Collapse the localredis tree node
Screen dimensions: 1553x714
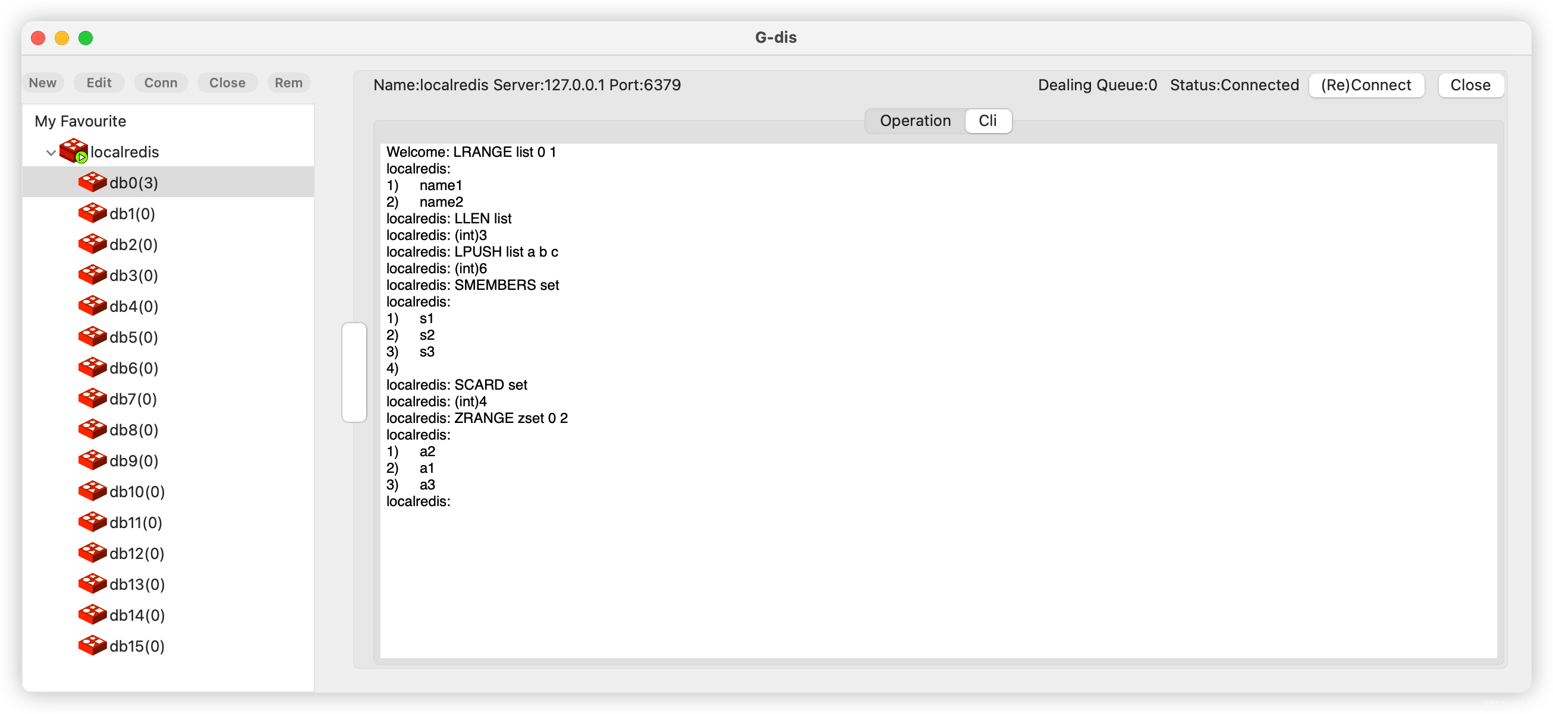[x=51, y=153]
